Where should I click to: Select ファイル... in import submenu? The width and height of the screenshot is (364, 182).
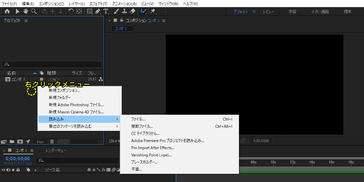click(180, 119)
